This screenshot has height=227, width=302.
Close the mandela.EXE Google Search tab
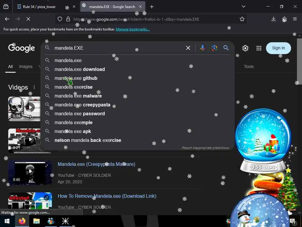point(140,7)
